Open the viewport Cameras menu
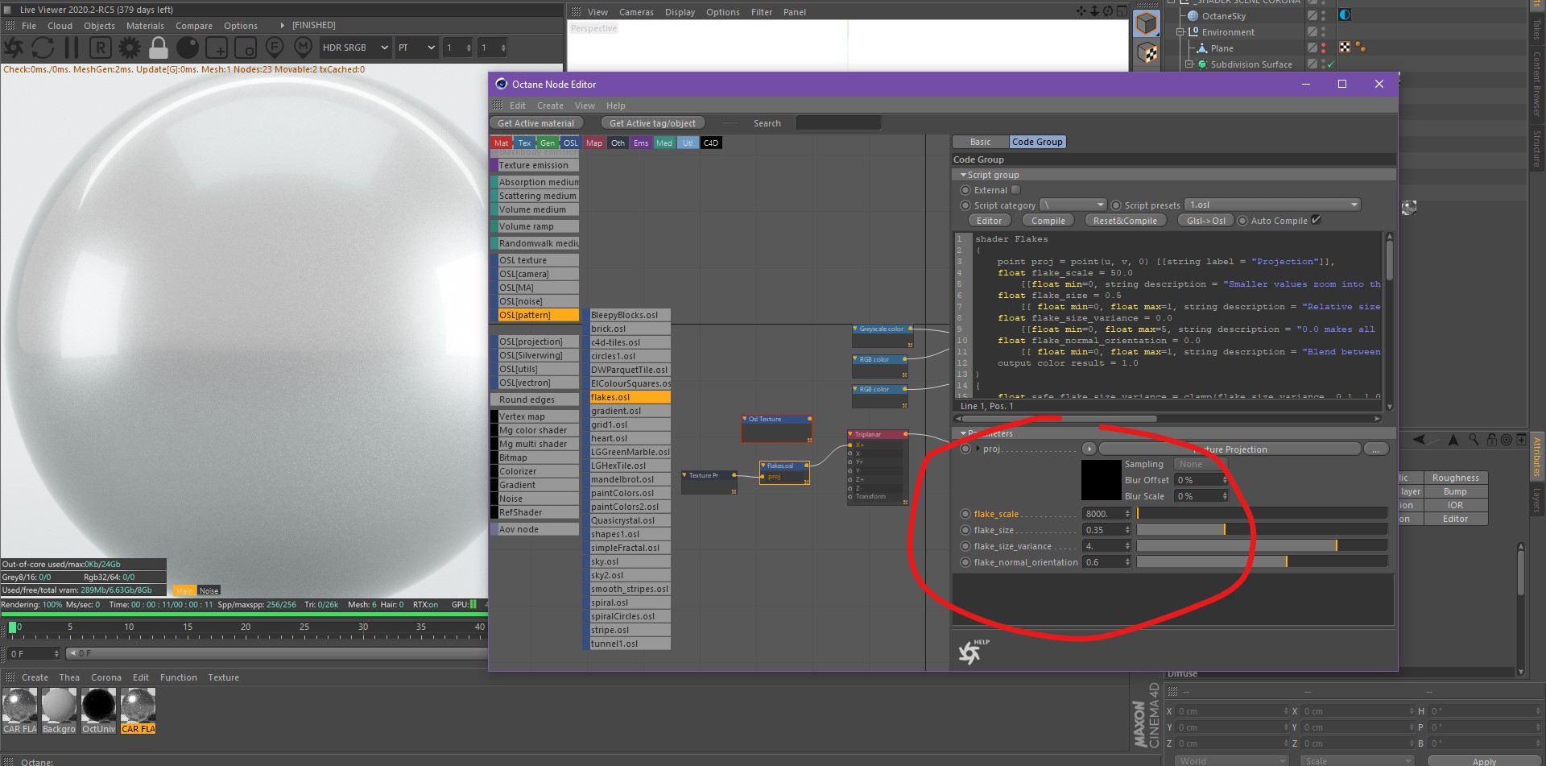1546x766 pixels. click(x=636, y=12)
